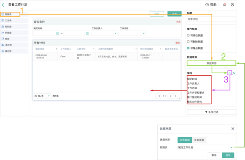Select 工作负责人 in the 字段 list
The height and width of the screenshot is (160, 245).
[193, 83]
